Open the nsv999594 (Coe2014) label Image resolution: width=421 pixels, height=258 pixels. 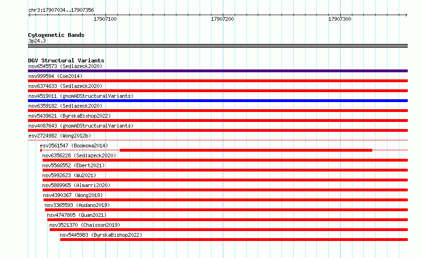55,76
